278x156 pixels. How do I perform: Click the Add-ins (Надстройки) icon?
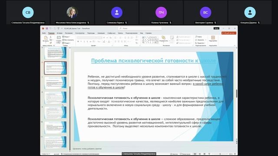213,38
